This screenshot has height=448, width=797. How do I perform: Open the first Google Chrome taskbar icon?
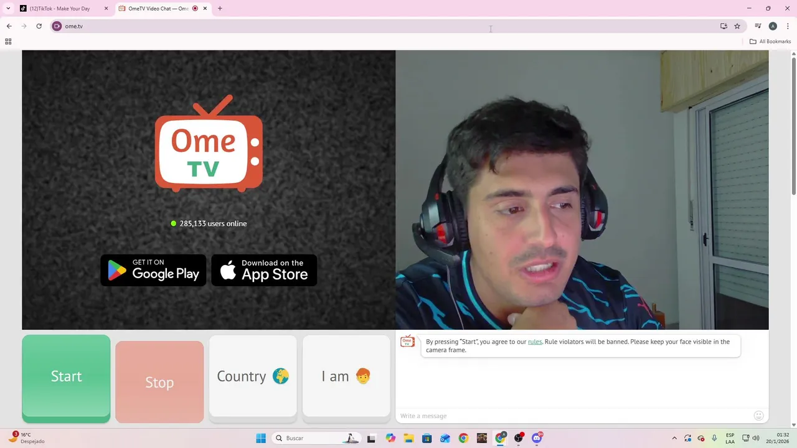463,438
